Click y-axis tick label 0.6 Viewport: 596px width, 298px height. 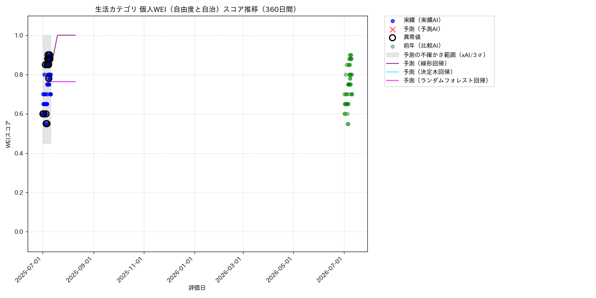[19, 114]
